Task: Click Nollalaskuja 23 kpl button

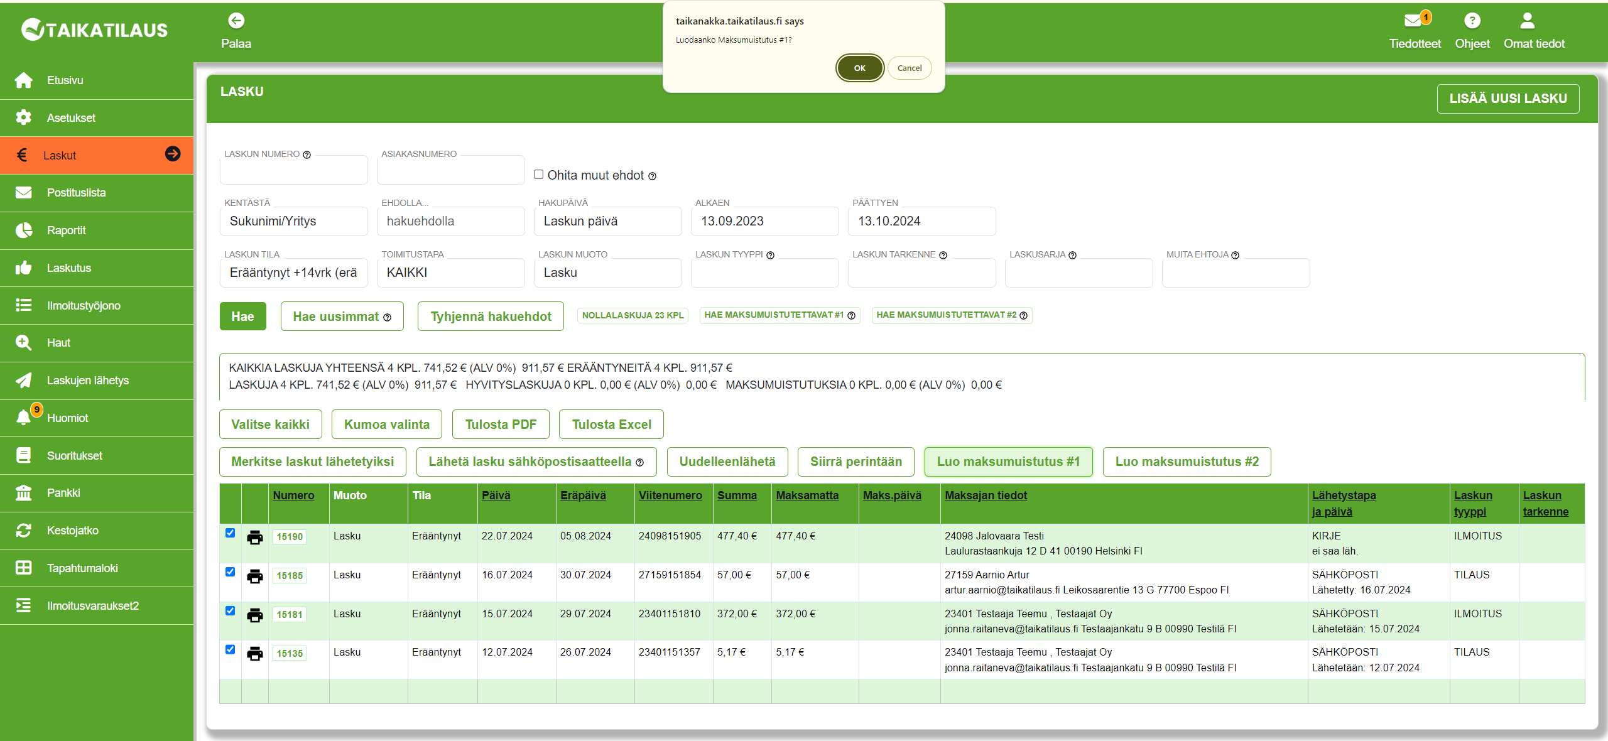Action: (x=633, y=315)
